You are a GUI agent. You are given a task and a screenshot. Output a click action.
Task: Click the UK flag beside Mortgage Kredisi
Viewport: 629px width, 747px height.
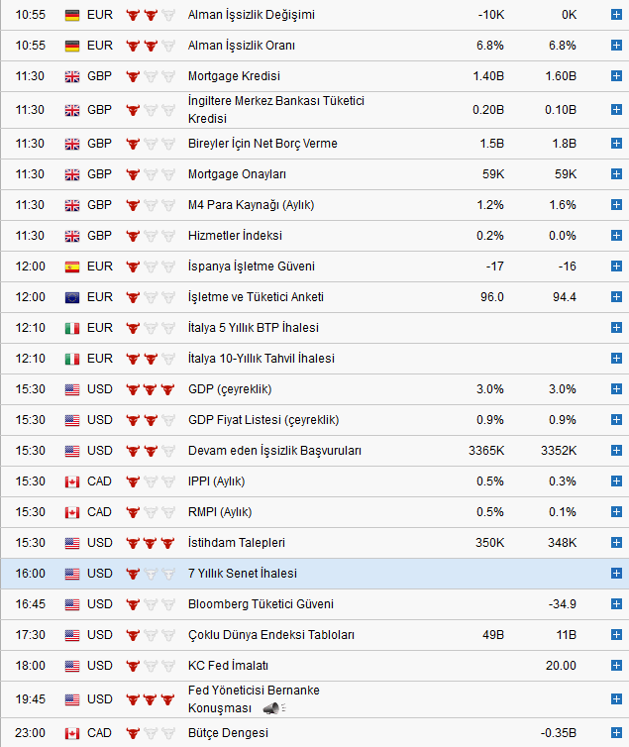click(x=72, y=76)
